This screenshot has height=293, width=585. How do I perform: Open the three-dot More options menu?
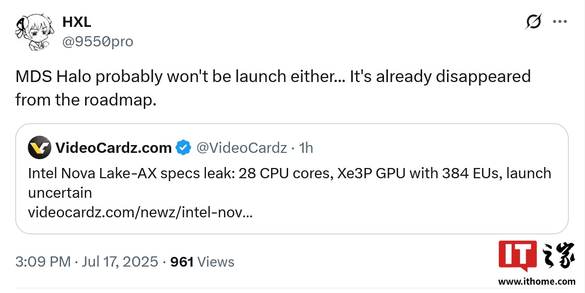pyautogui.click(x=560, y=22)
